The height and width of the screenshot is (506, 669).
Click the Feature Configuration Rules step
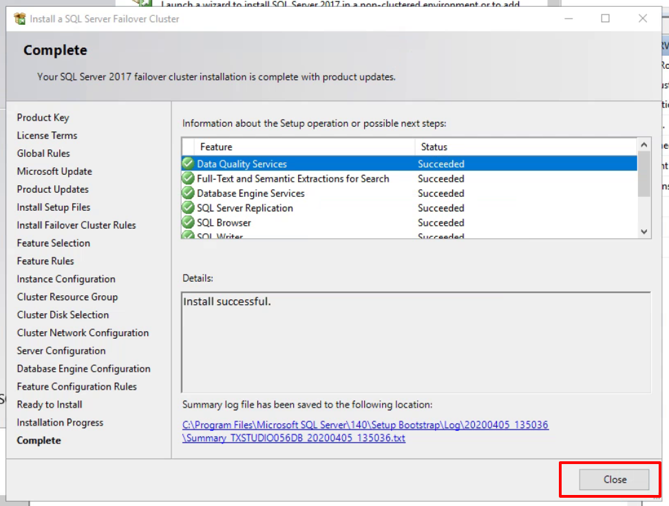(x=77, y=386)
